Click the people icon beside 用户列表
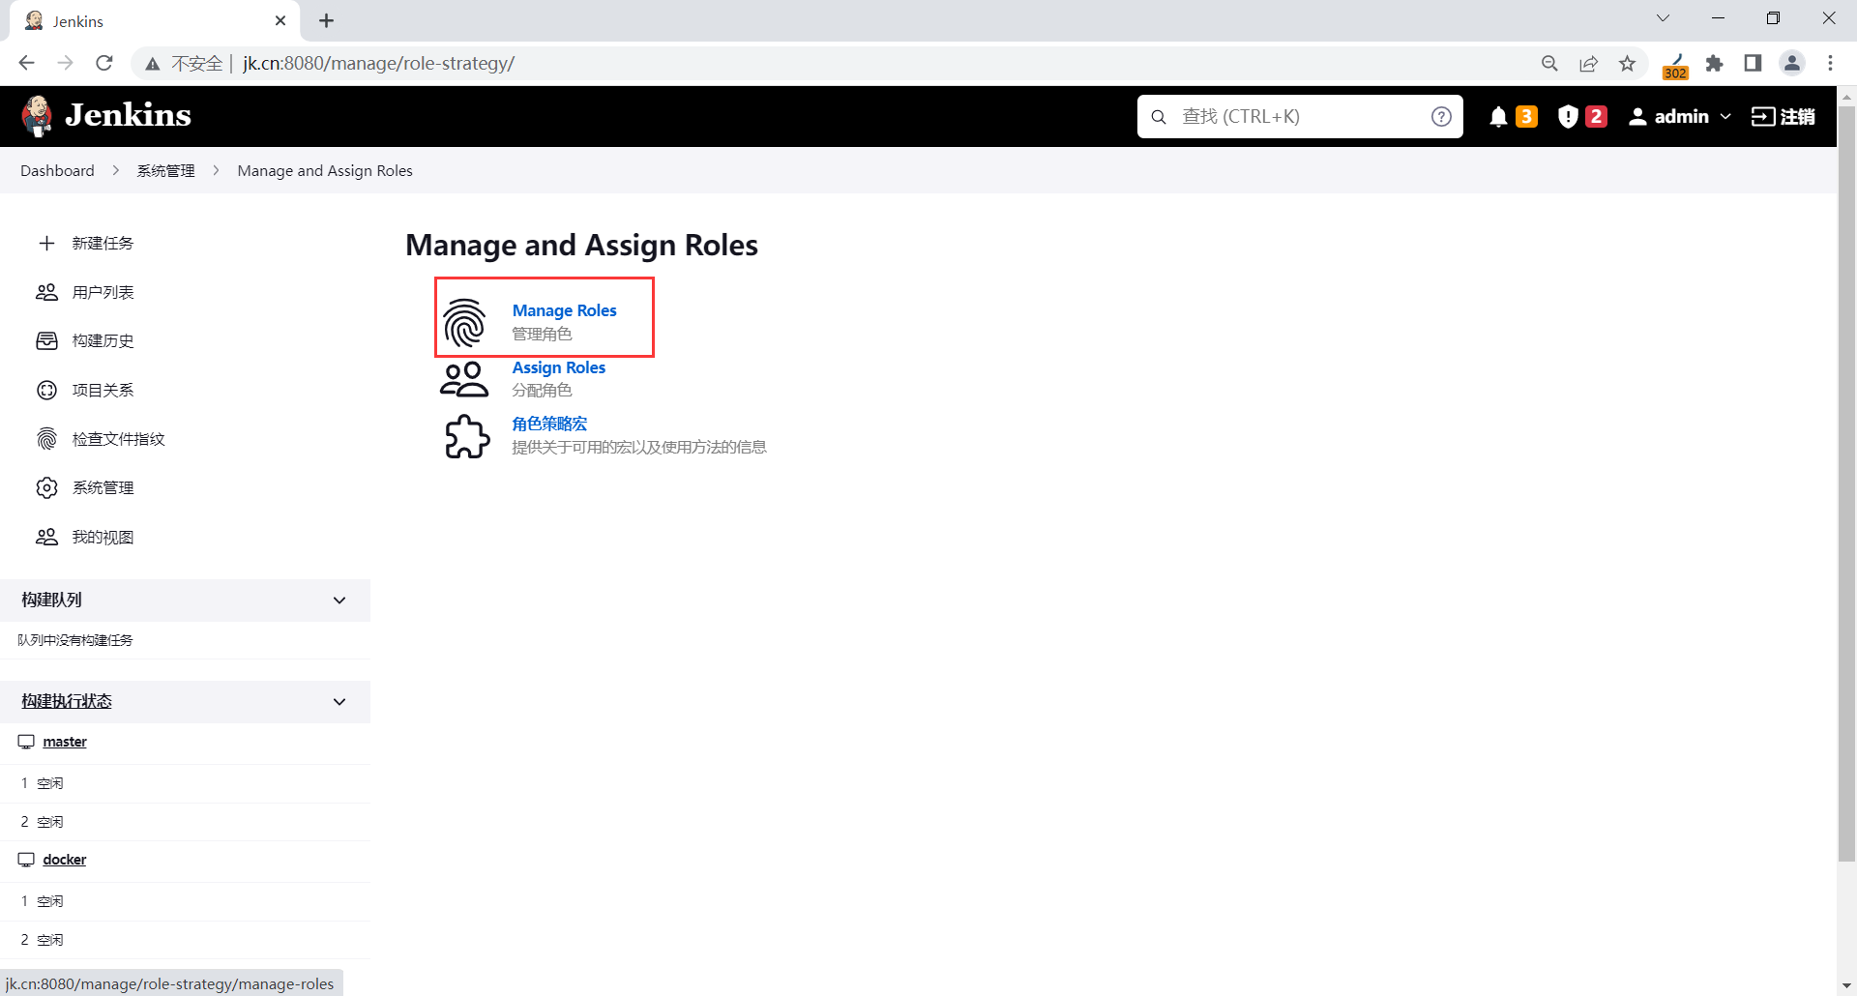Screen dimensions: 1857x996 tap(46, 292)
